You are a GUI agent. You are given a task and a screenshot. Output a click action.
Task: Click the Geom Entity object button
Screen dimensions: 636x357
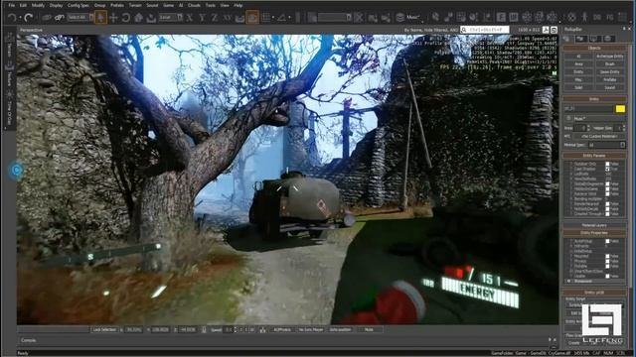pos(609,71)
